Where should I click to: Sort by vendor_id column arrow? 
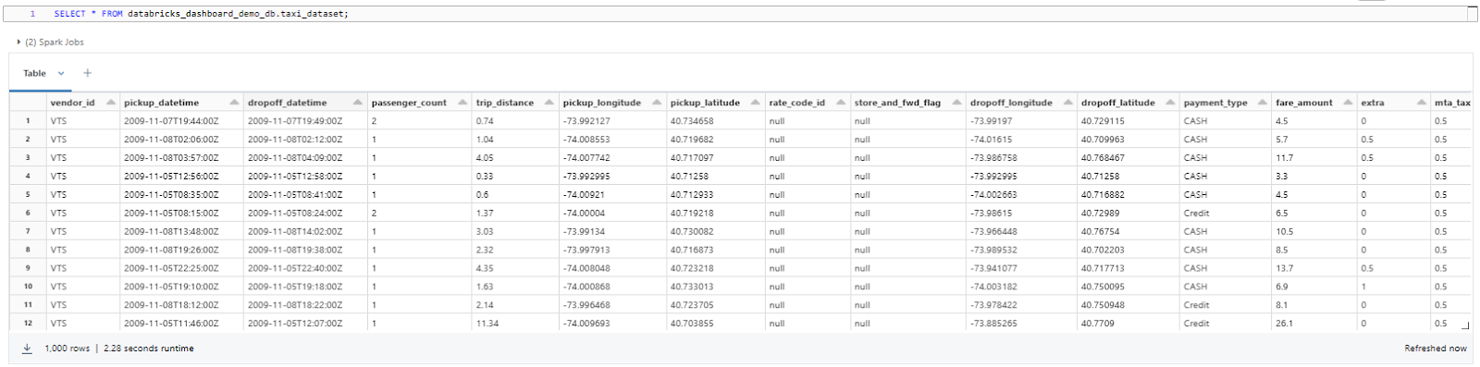[111, 103]
